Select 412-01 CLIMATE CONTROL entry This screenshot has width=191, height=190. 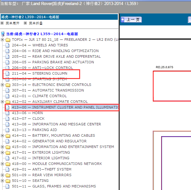pos(39,96)
